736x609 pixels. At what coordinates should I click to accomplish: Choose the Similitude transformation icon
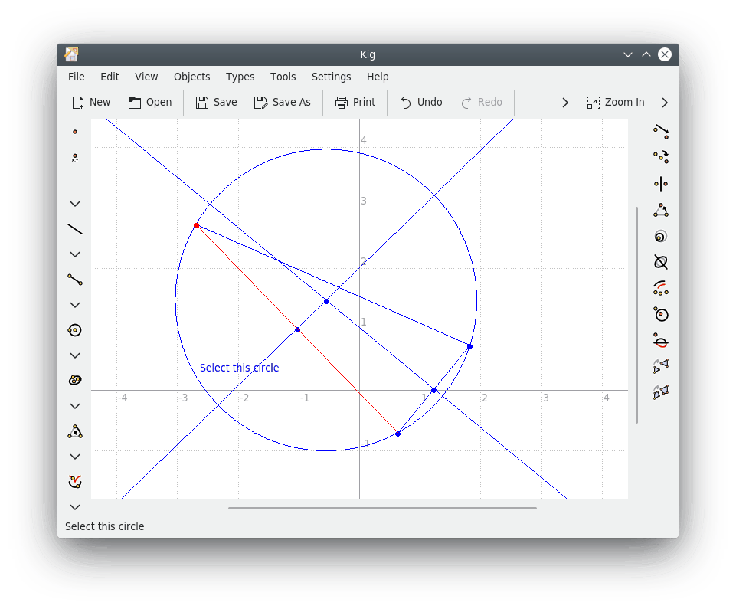[x=661, y=288]
